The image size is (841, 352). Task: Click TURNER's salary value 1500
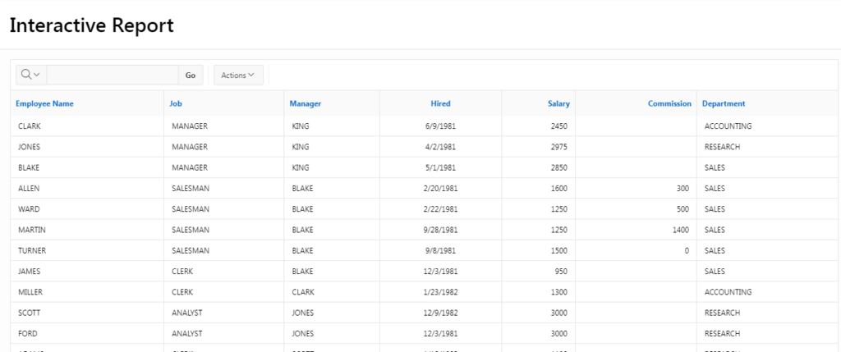(x=559, y=250)
